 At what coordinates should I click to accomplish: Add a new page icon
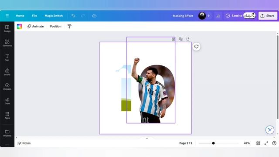coord(188,39)
